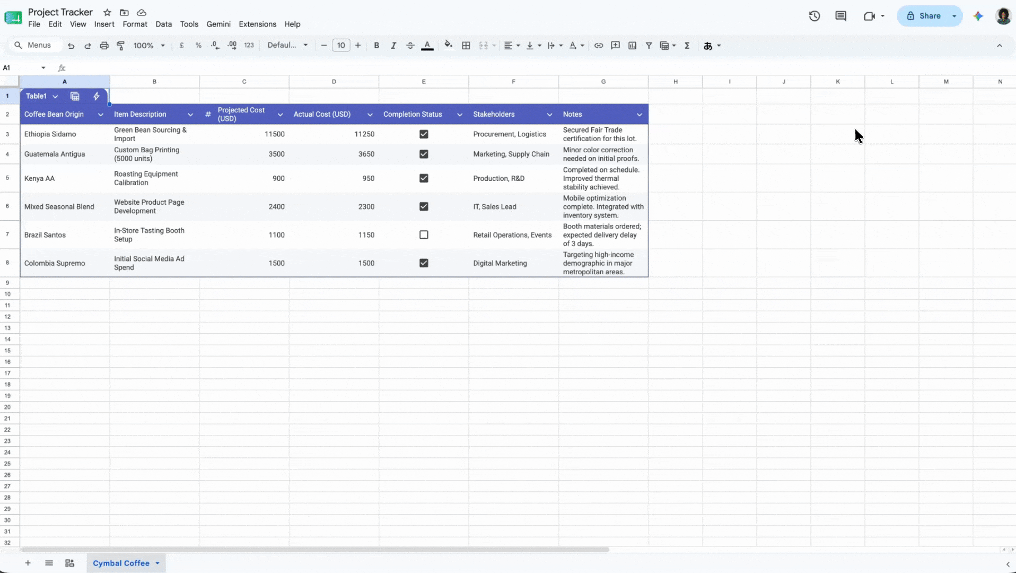
Task: Click the Share button
Action: tap(924, 16)
